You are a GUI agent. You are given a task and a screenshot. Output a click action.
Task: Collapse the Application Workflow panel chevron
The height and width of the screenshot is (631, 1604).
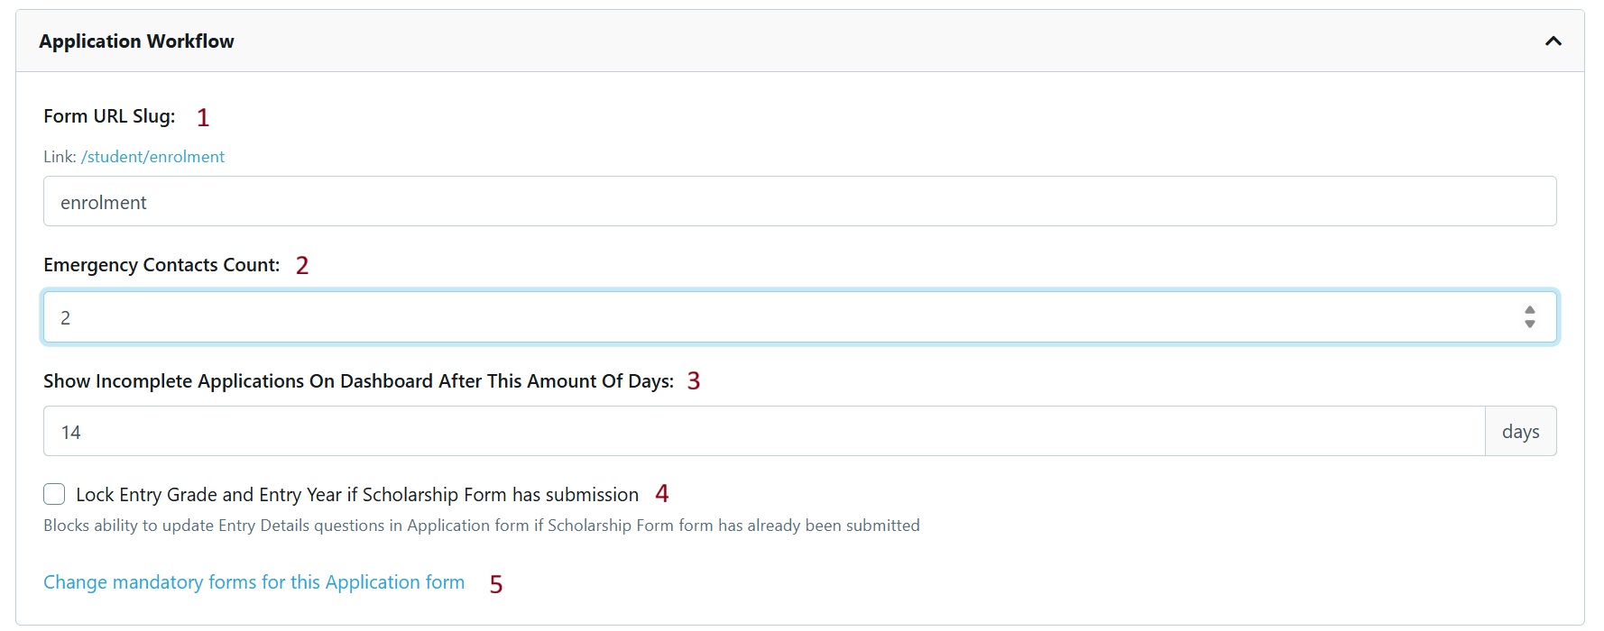pyautogui.click(x=1553, y=41)
